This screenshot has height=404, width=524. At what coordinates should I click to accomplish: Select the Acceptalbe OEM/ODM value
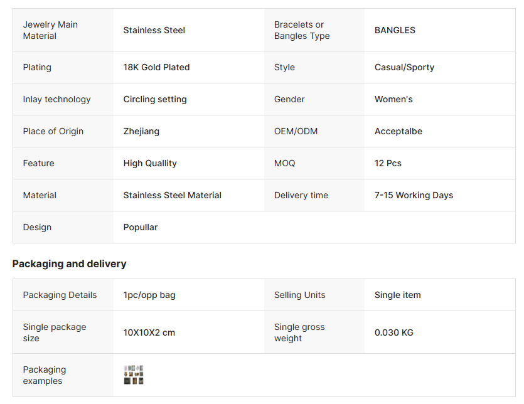[398, 131]
